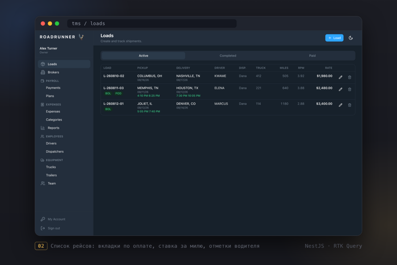The height and width of the screenshot is (265, 397).
Task: Delete load L-260811-03 with trash icon
Action: (349, 89)
